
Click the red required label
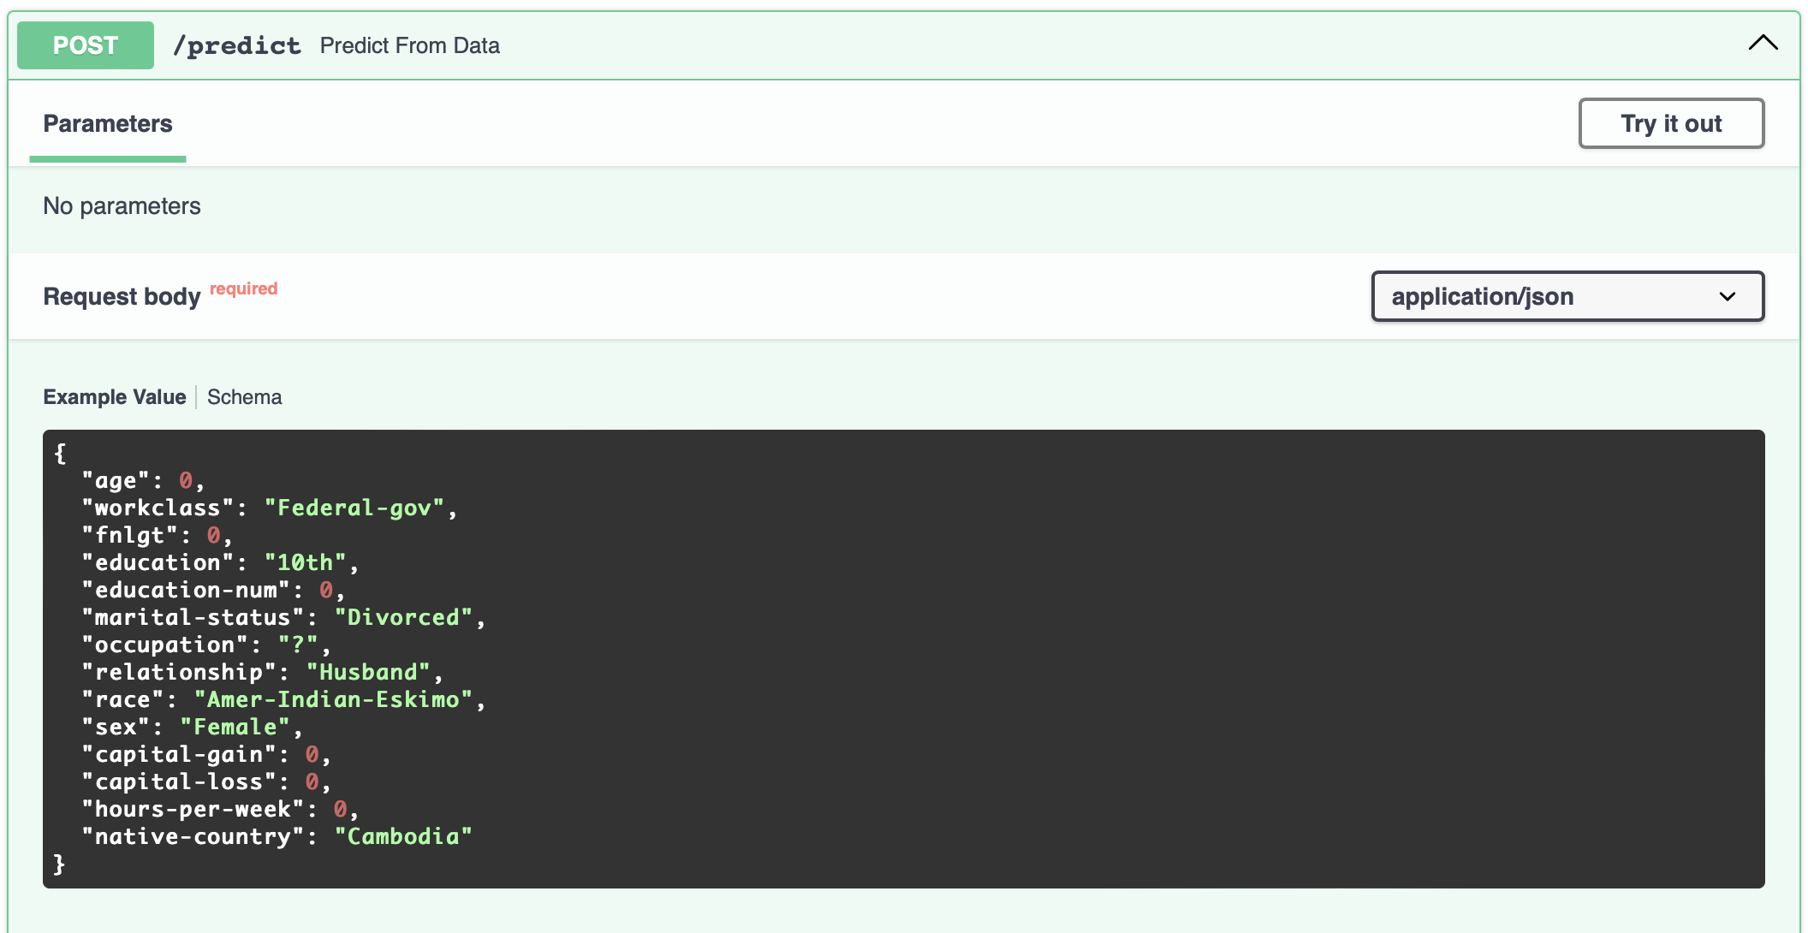tap(243, 288)
